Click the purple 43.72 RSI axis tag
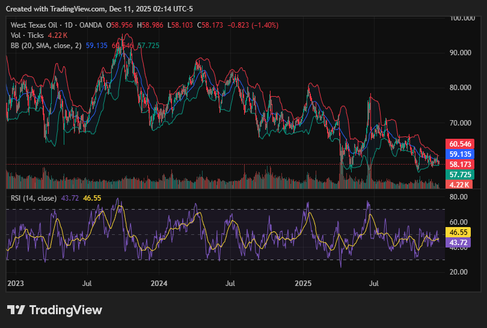 (x=459, y=241)
